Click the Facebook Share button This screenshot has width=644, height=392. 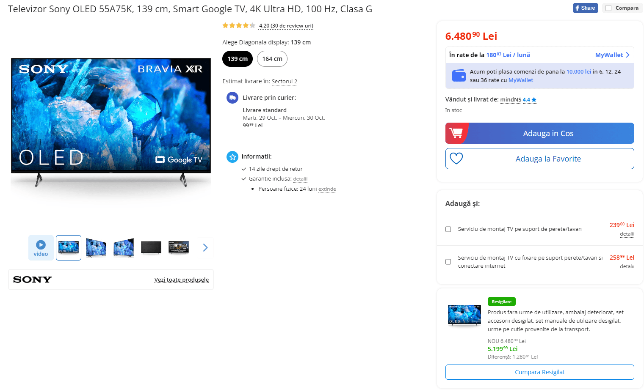pyautogui.click(x=585, y=8)
